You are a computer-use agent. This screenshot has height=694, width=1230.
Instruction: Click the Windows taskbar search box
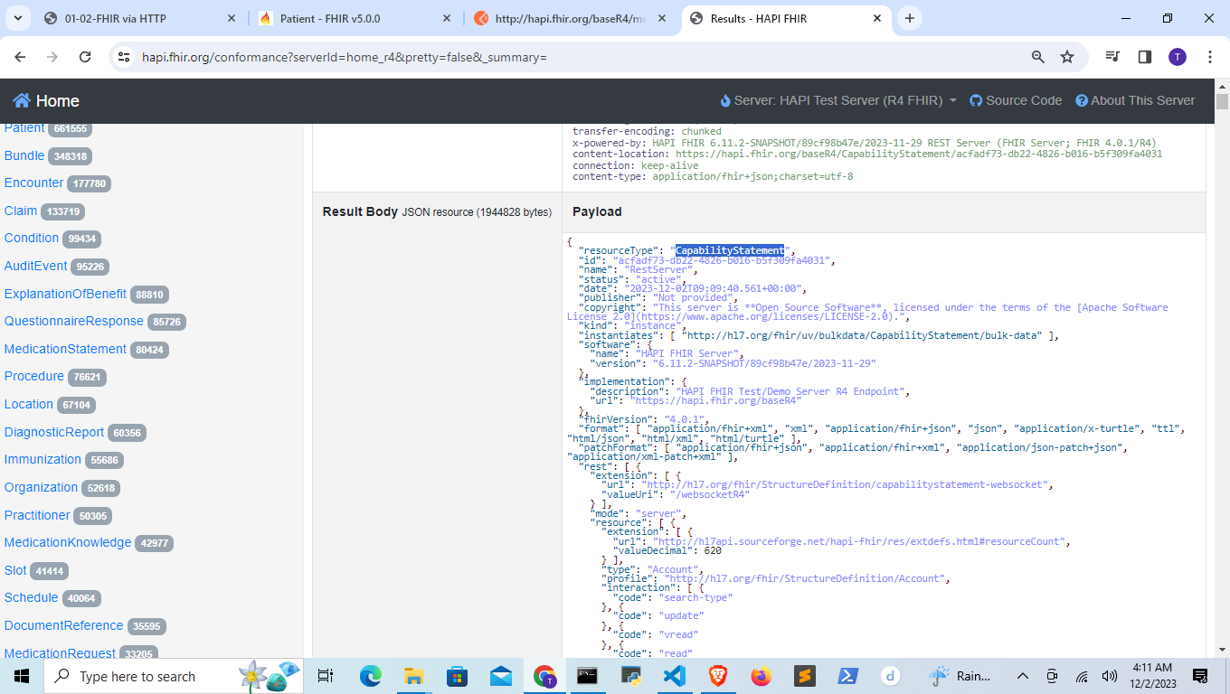coord(175,676)
